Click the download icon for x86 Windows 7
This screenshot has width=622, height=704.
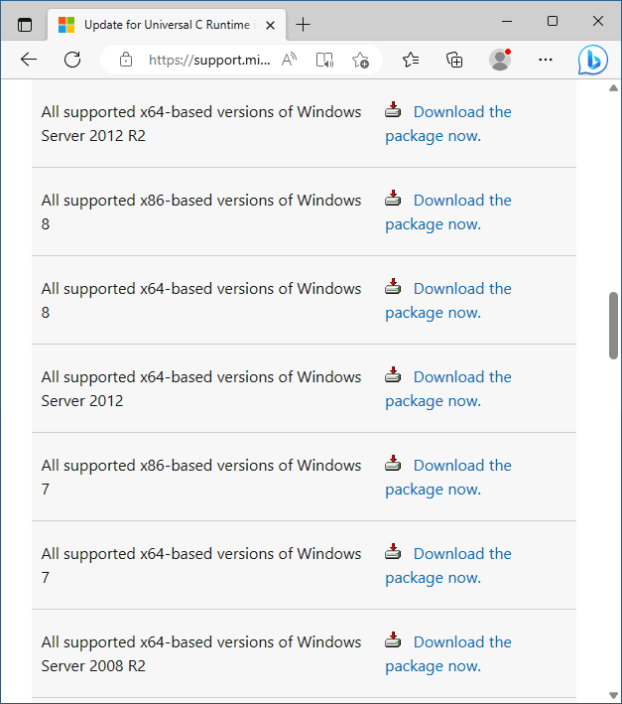pyautogui.click(x=393, y=464)
